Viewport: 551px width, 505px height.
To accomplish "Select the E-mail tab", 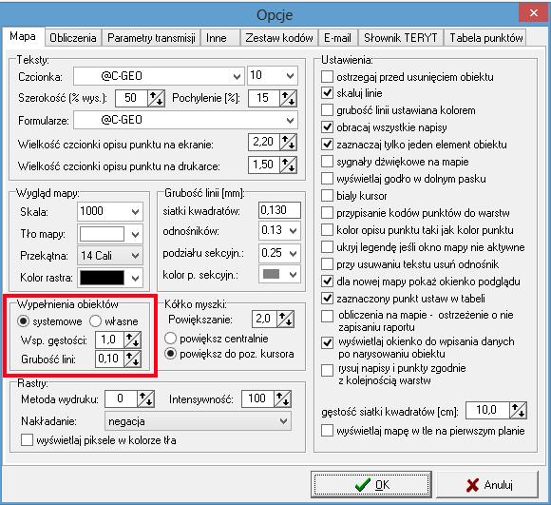I will 337,38.
